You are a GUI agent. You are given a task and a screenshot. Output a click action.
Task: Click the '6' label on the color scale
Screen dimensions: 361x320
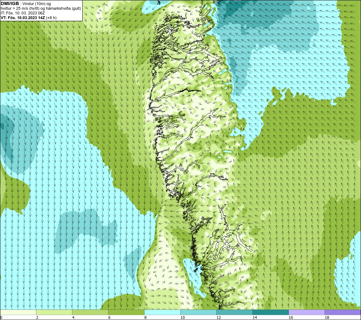tap(109, 318)
